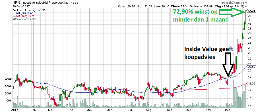Image resolution: width=256 pixels, height=112 pixels.
Task: Click the 100K volume axis label
Action: [x=8, y=101]
